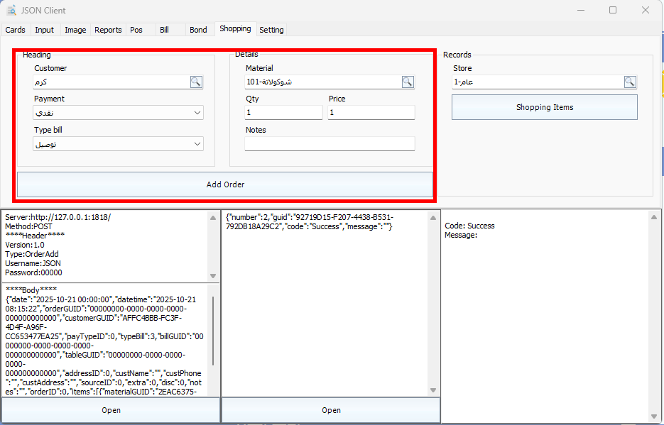Viewport: 664px width, 425px height.
Task: Open the Reports tab
Action: (108, 30)
